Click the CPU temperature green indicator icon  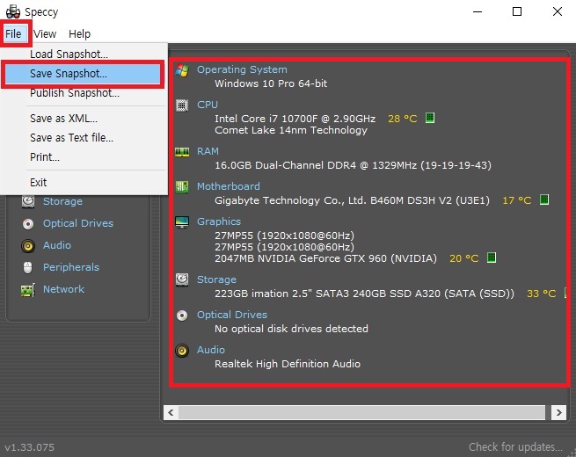(430, 118)
